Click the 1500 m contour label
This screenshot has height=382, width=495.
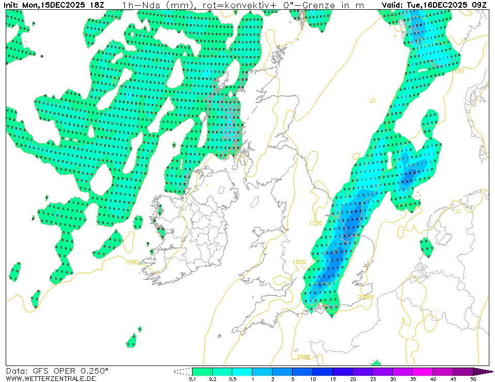coord(299,262)
